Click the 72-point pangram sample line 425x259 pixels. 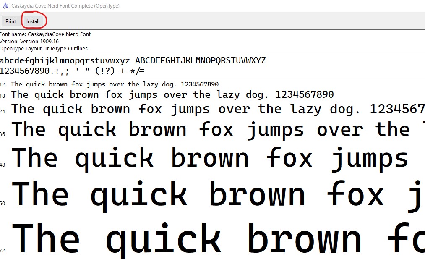(x=218, y=240)
